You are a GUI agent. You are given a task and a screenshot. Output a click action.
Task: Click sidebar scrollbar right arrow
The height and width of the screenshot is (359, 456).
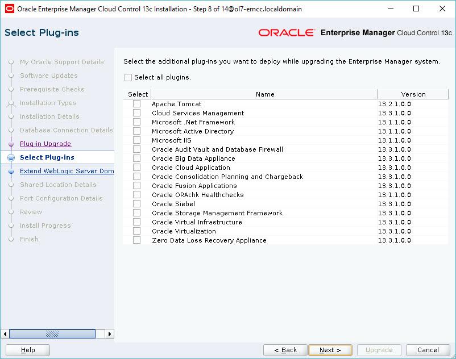point(110,334)
